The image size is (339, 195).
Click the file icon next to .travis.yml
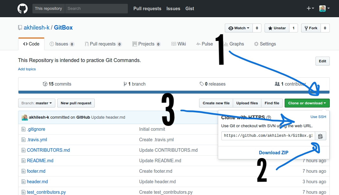(24, 140)
